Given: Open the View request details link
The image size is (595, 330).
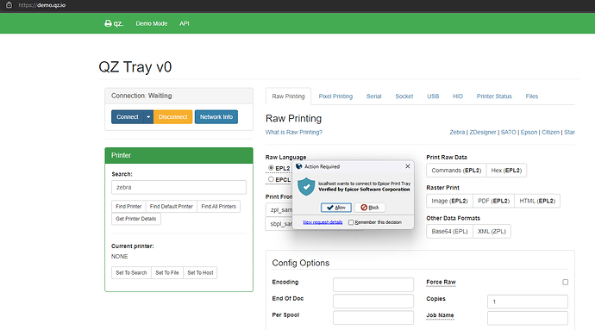Looking at the screenshot, I should click(x=323, y=222).
